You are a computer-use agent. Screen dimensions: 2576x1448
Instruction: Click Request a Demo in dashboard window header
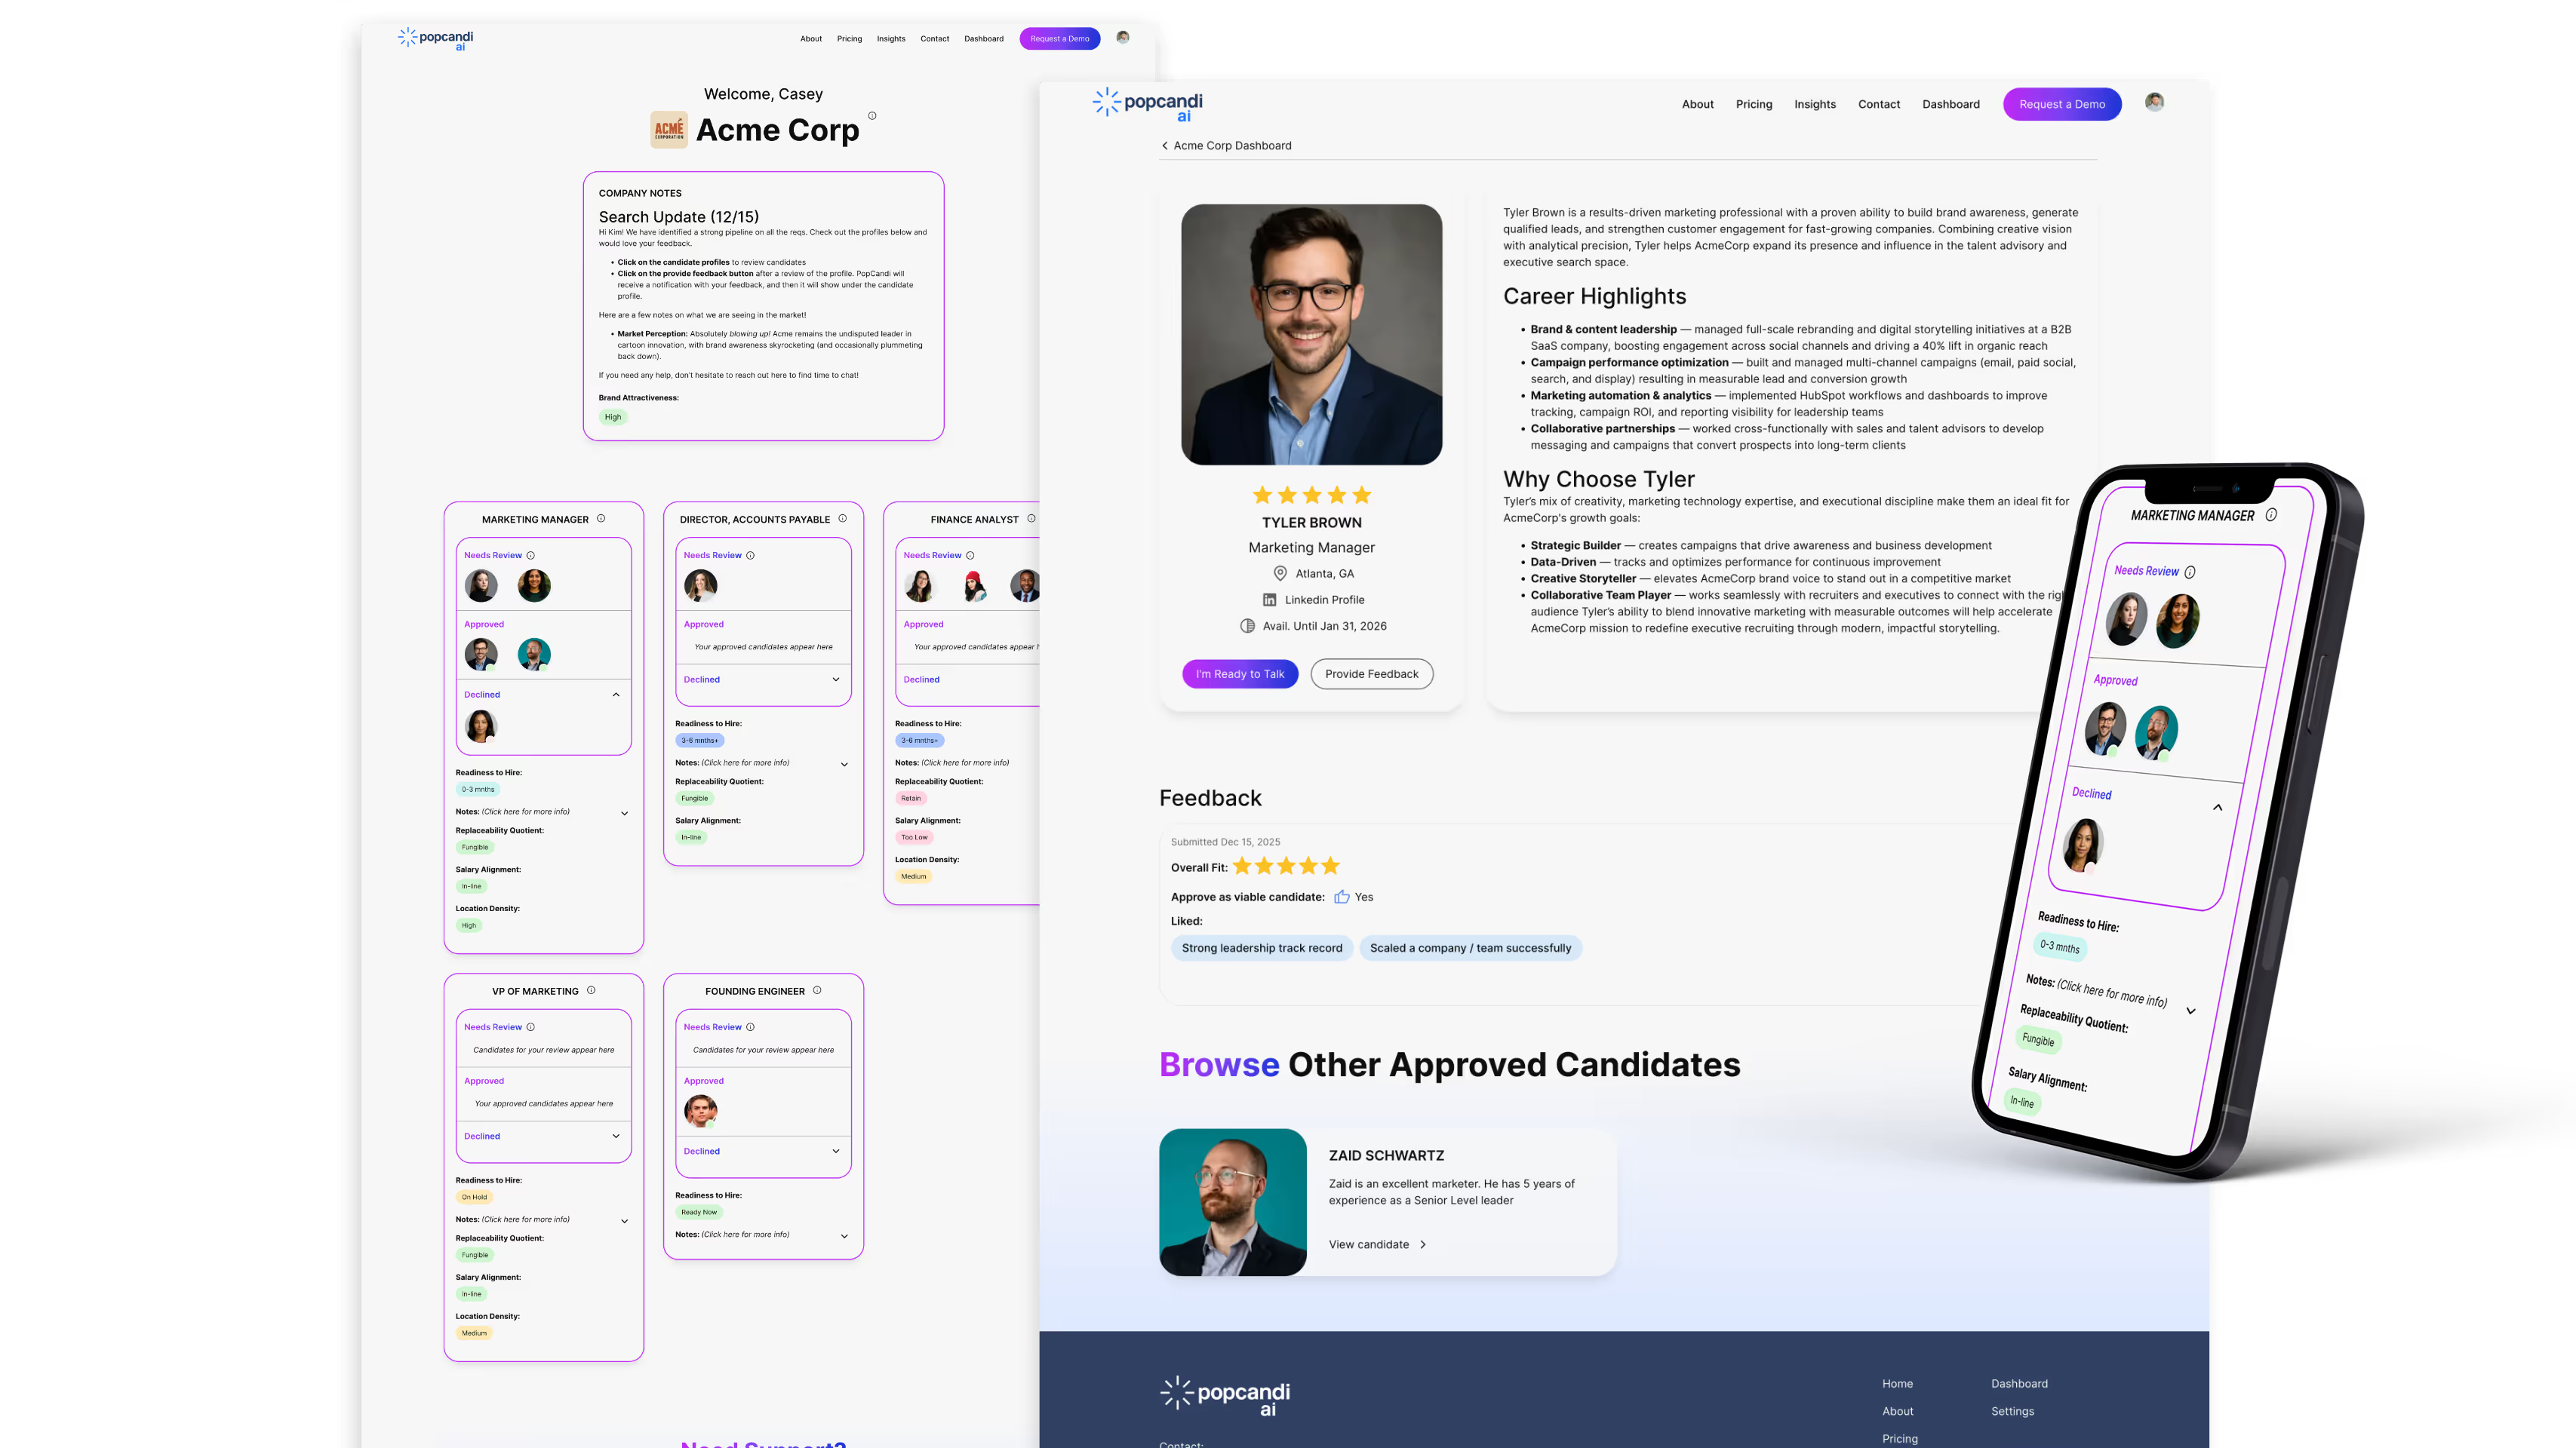click(x=1059, y=39)
